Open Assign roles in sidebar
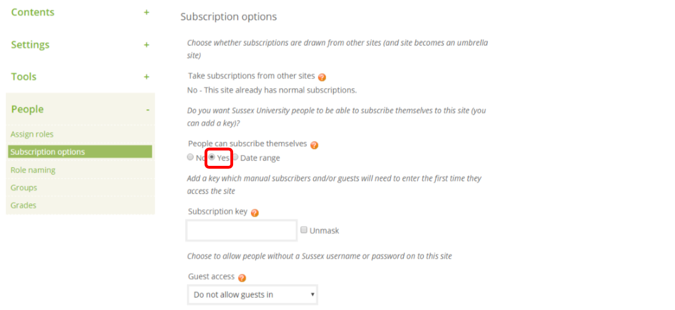This screenshot has width=675, height=310. click(x=32, y=134)
